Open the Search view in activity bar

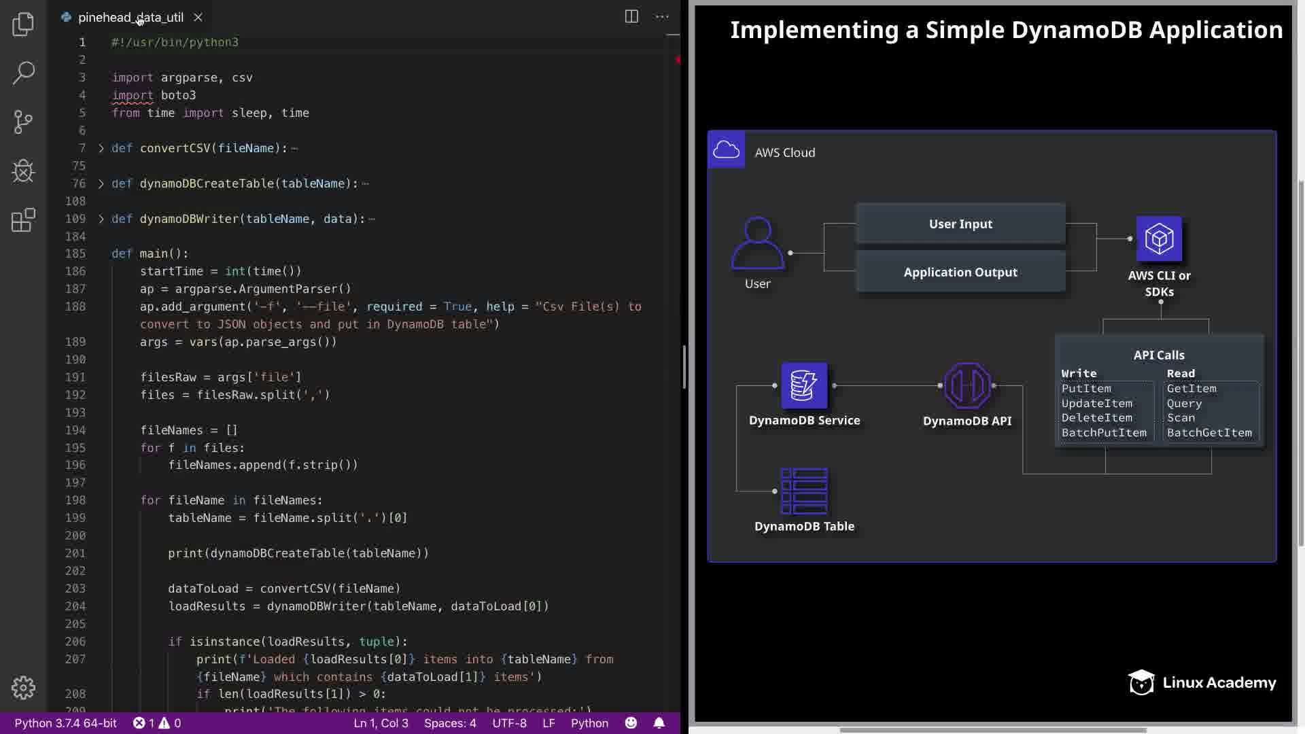(23, 73)
